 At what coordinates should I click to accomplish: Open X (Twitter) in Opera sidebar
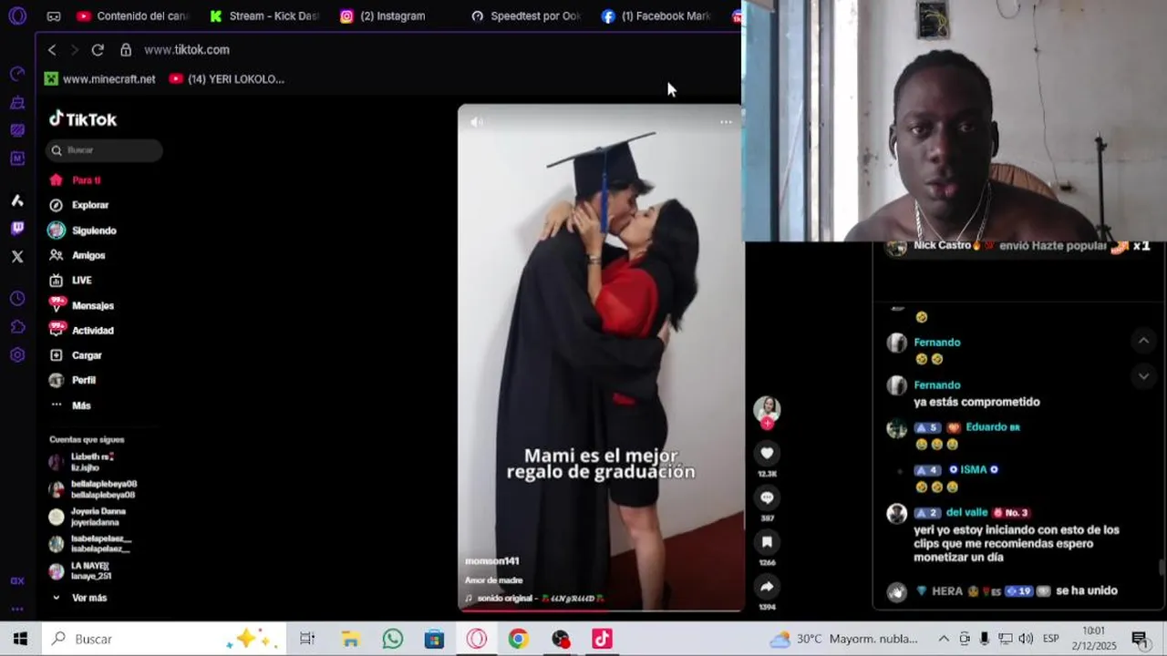(x=17, y=257)
